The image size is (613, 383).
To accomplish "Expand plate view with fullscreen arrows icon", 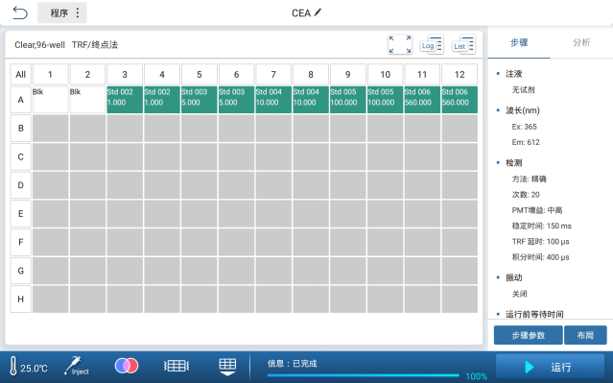I will point(399,44).
